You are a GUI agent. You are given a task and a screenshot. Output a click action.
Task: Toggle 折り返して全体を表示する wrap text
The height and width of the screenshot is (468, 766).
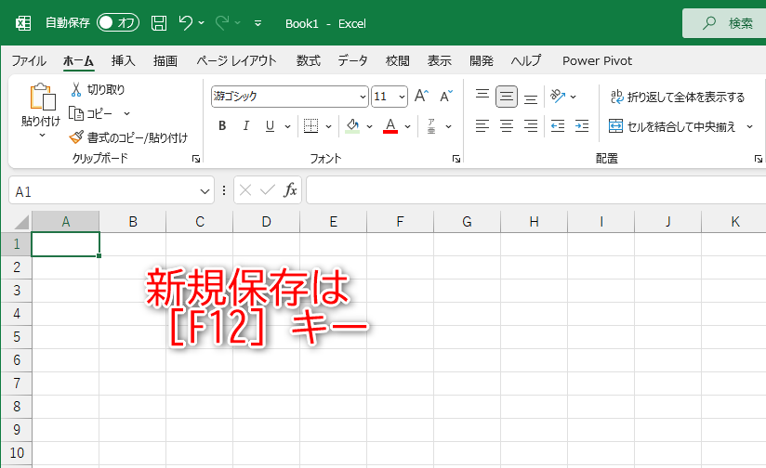677,97
